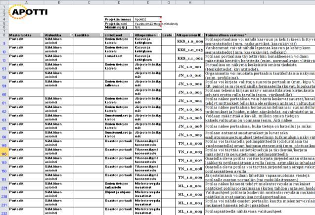Select cell KKS_1.1_002
This screenshot has width=315, height=215.
190,58
